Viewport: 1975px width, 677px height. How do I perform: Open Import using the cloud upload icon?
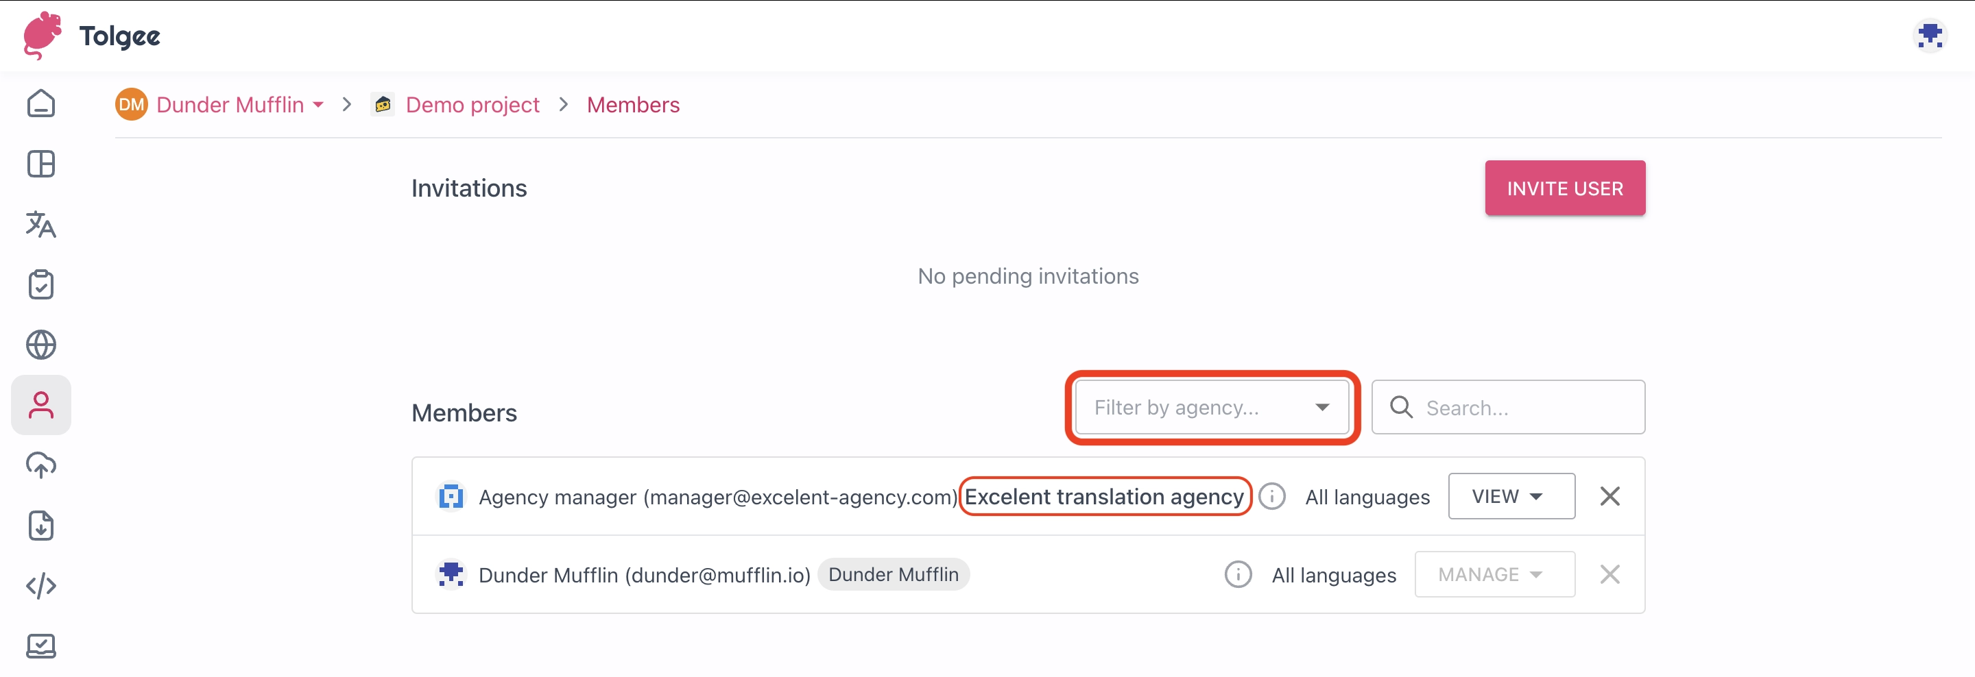coord(40,465)
